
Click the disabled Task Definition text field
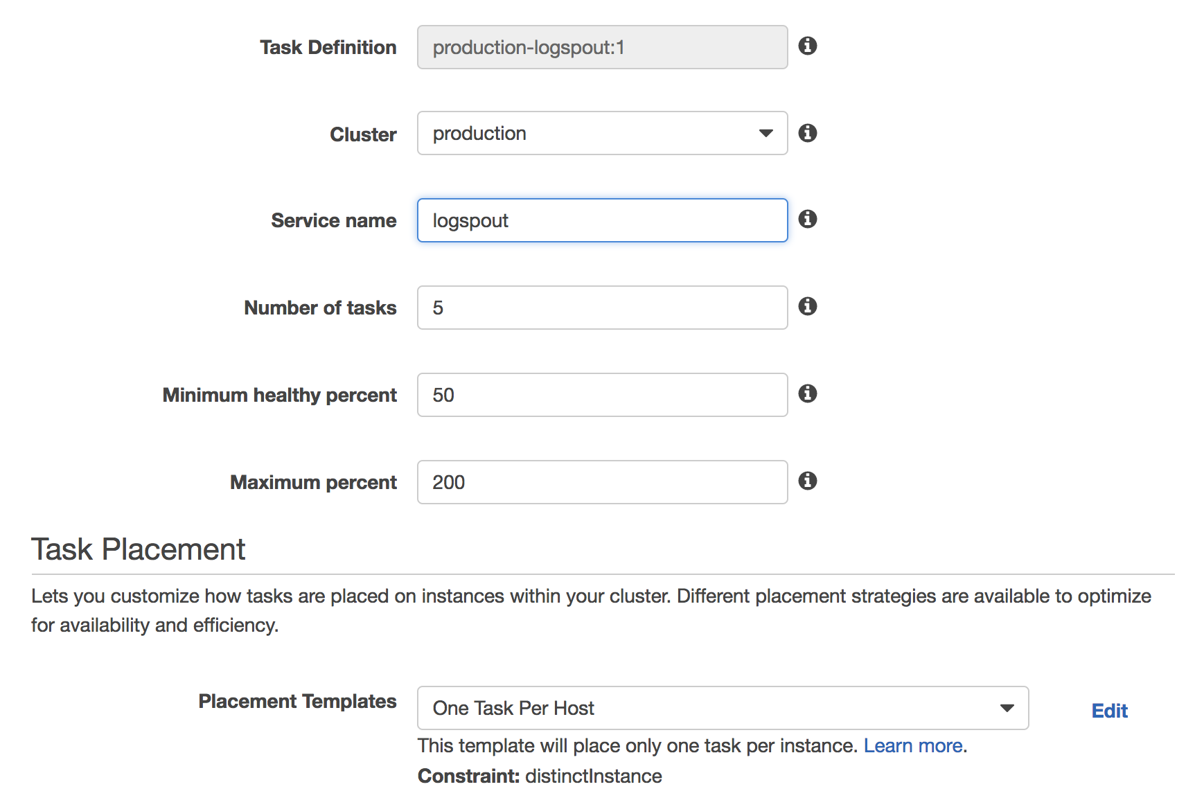[x=601, y=47]
